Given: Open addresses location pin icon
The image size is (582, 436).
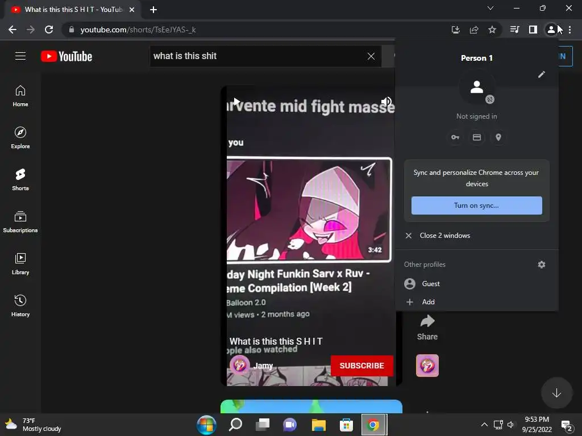Looking at the screenshot, I should coord(498,137).
